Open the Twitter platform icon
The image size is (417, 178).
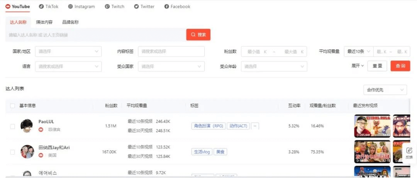136,7
